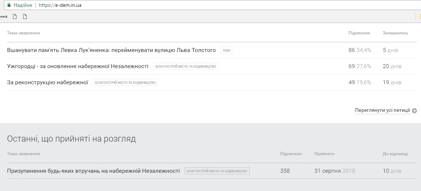The image size is (421, 191).
Task: Click category tag next to Ужгородці petition
Action: click(186, 67)
